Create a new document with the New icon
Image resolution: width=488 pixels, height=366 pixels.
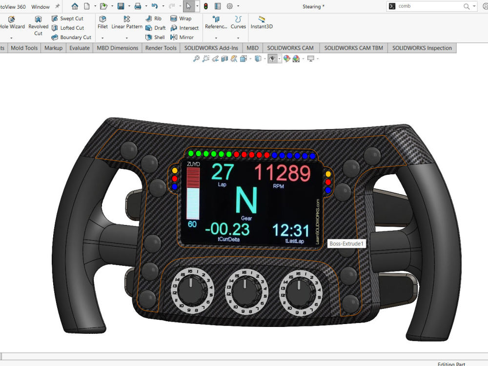click(87, 6)
